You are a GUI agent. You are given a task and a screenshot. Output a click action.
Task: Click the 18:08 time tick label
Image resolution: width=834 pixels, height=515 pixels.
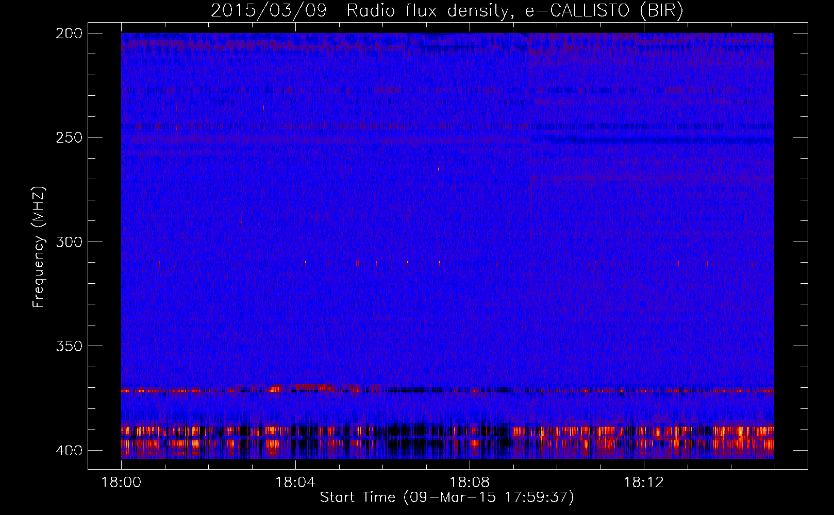470,483
